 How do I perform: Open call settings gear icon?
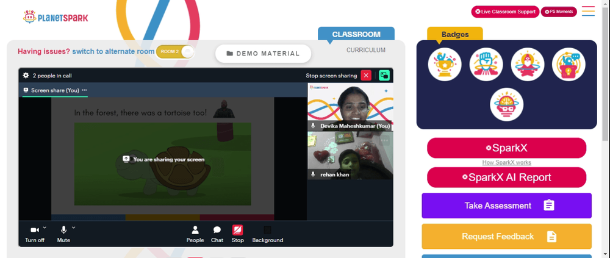coord(26,76)
